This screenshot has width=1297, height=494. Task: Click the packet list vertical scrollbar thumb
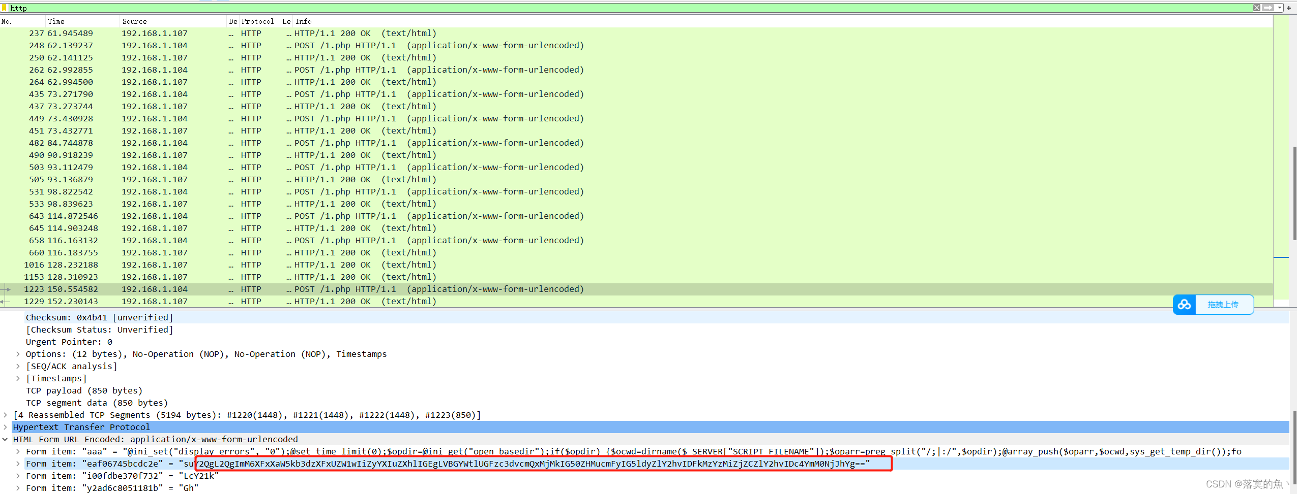(x=1294, y=193)
